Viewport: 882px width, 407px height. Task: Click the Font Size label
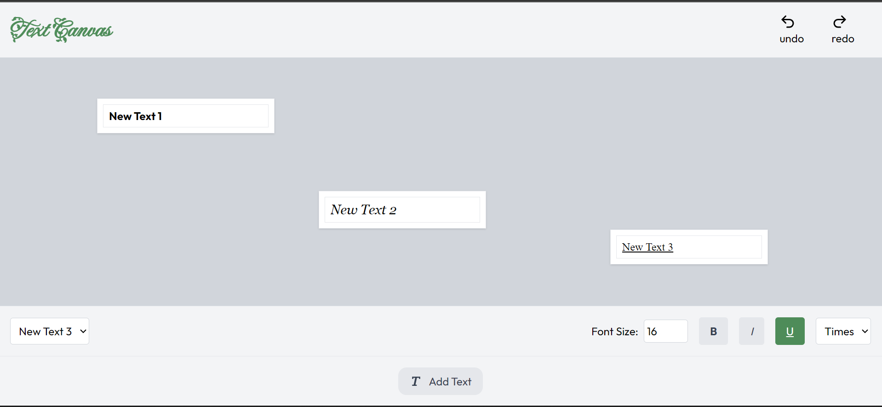click(614, 332)
